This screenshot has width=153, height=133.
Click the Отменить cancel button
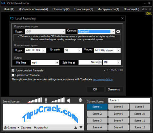[114, 89]
